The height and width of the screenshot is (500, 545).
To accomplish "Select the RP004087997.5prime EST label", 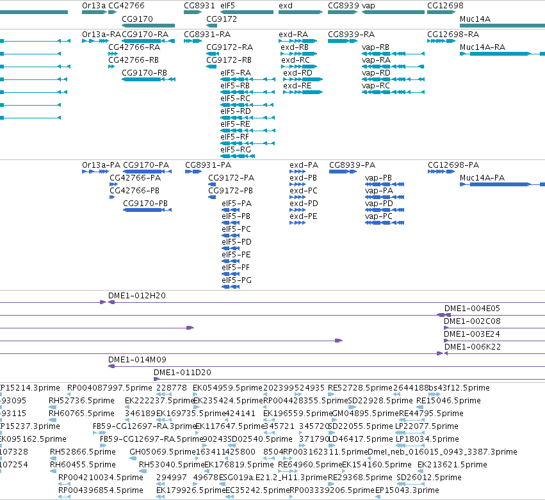I will click(110, 387).
